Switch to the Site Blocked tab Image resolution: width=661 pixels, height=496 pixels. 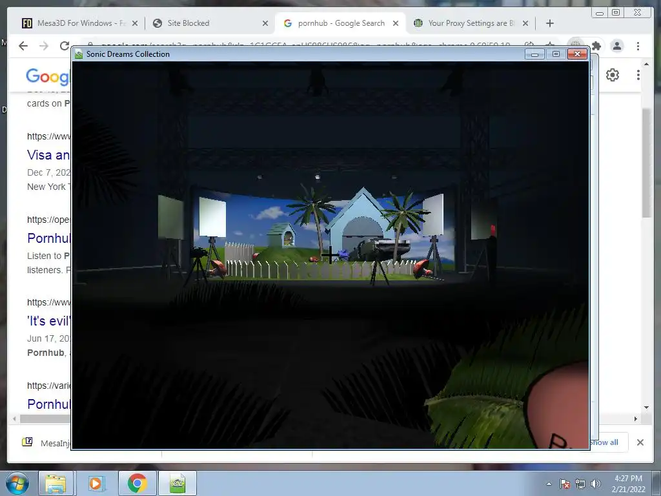(188, 23)
